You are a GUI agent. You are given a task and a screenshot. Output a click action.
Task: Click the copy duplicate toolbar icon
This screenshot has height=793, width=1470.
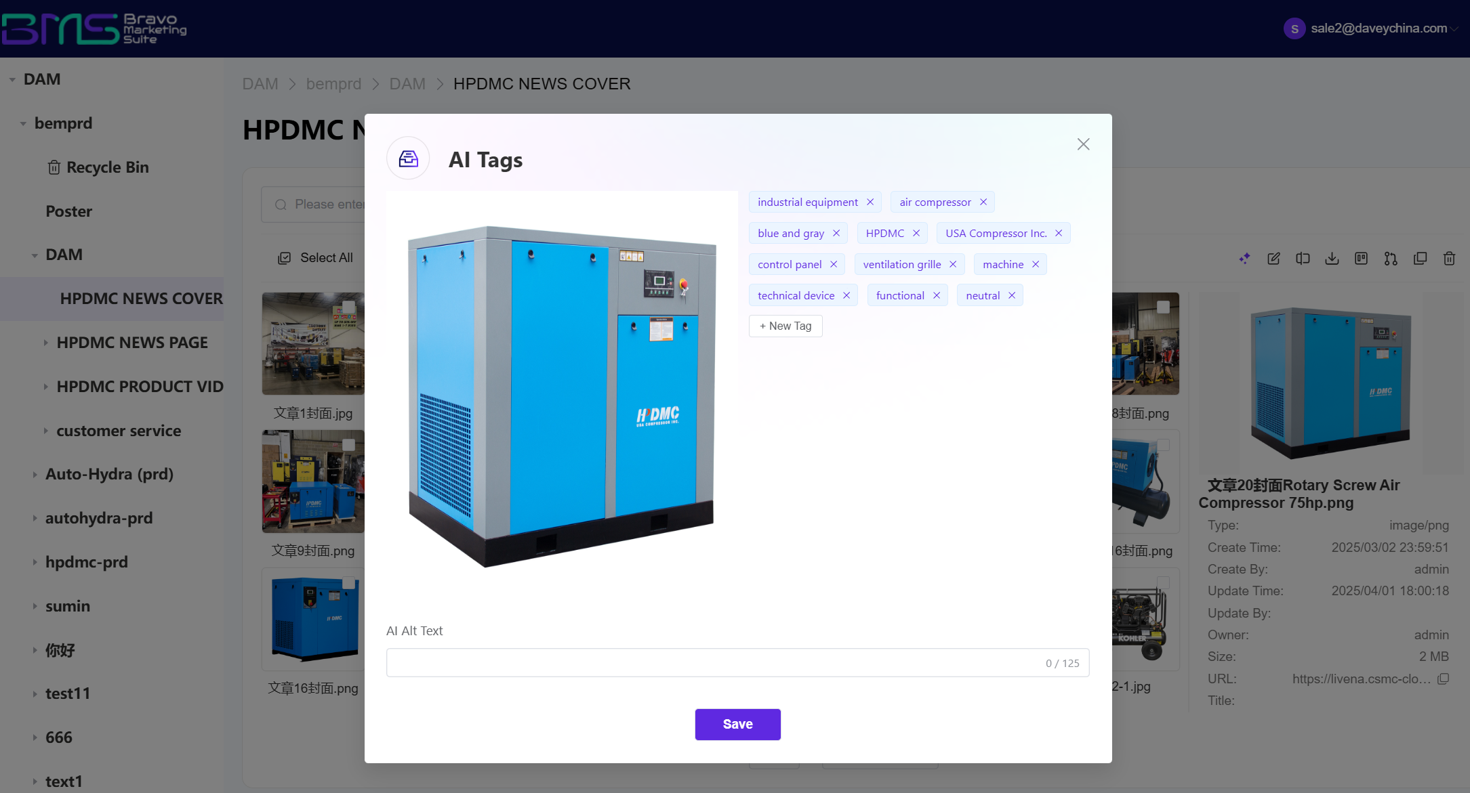pos(1420,259)
